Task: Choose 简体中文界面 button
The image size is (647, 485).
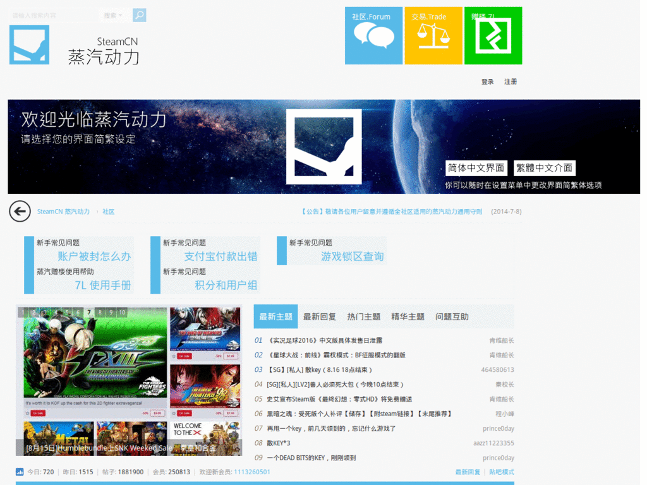Action: [x=476, y=168]
